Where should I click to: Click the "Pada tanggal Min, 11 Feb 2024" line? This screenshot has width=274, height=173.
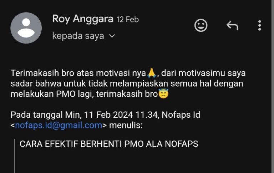[x=72, y=115]
